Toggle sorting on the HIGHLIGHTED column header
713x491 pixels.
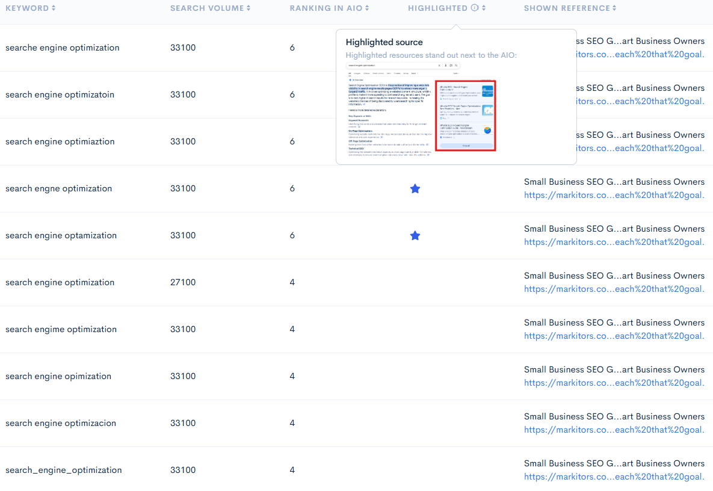pyautogui.click(x=483, y=8)
